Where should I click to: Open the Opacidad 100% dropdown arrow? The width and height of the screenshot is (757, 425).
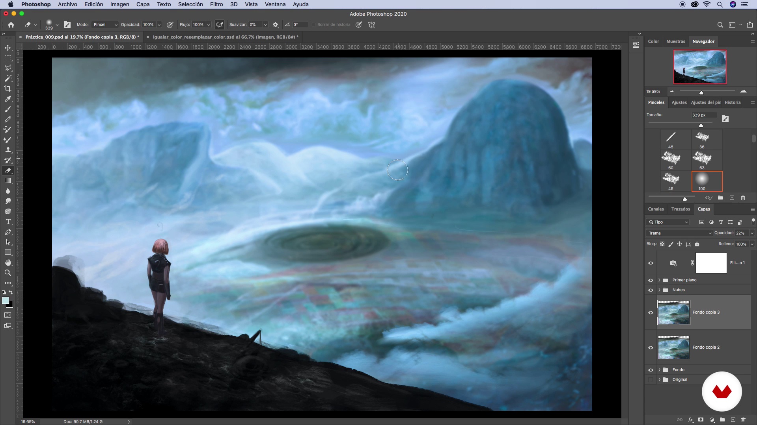(159, 25)
